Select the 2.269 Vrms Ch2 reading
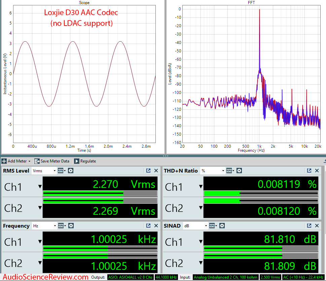 click(124, 211)
